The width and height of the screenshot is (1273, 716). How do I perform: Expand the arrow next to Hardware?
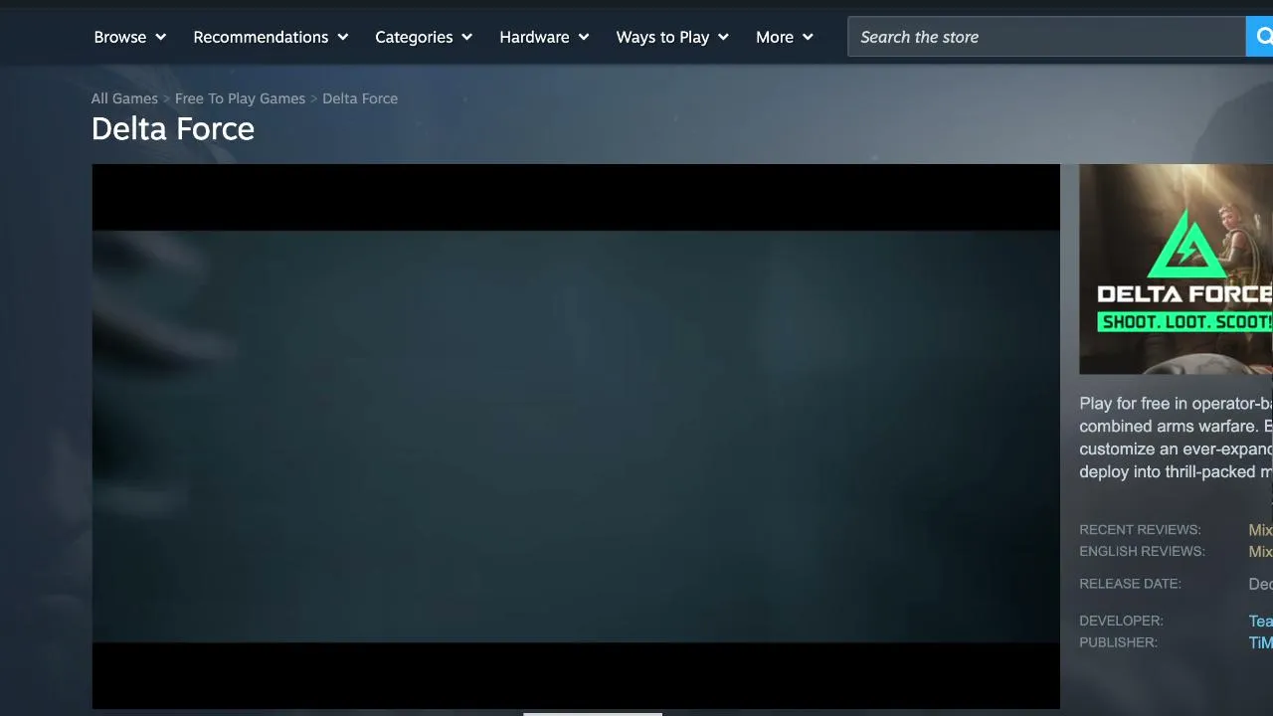tap(584, 37)
